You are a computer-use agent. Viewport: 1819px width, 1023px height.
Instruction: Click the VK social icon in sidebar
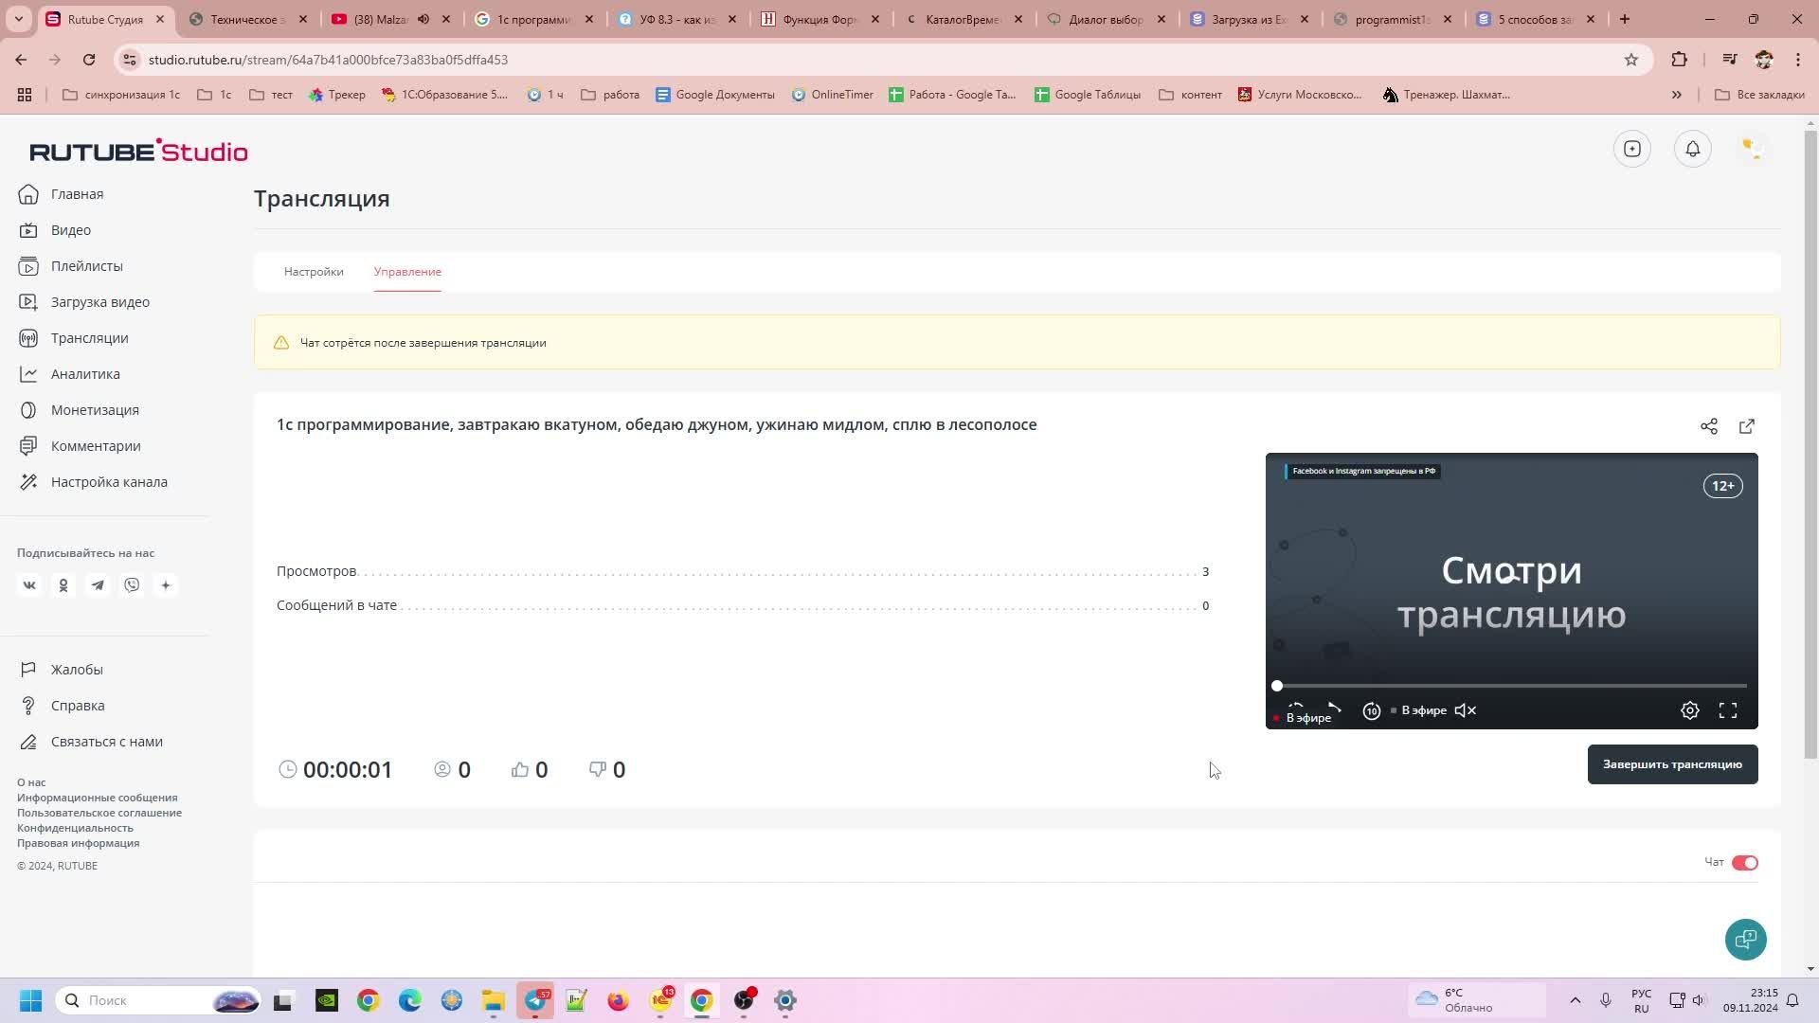click(29, 585)
